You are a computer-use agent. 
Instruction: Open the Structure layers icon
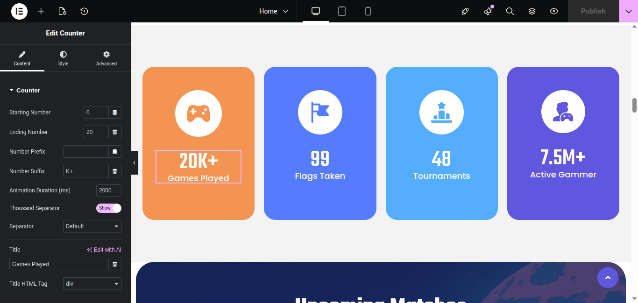pos(532,11)
